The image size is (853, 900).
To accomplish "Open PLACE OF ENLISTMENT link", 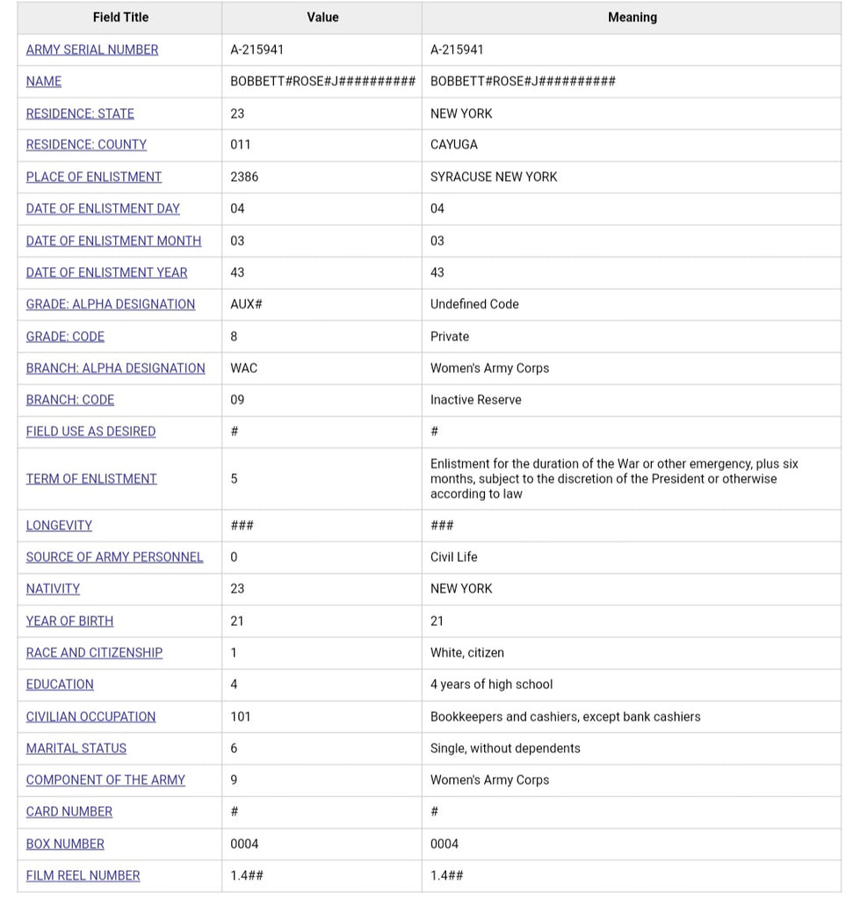I will click(93, 177).
